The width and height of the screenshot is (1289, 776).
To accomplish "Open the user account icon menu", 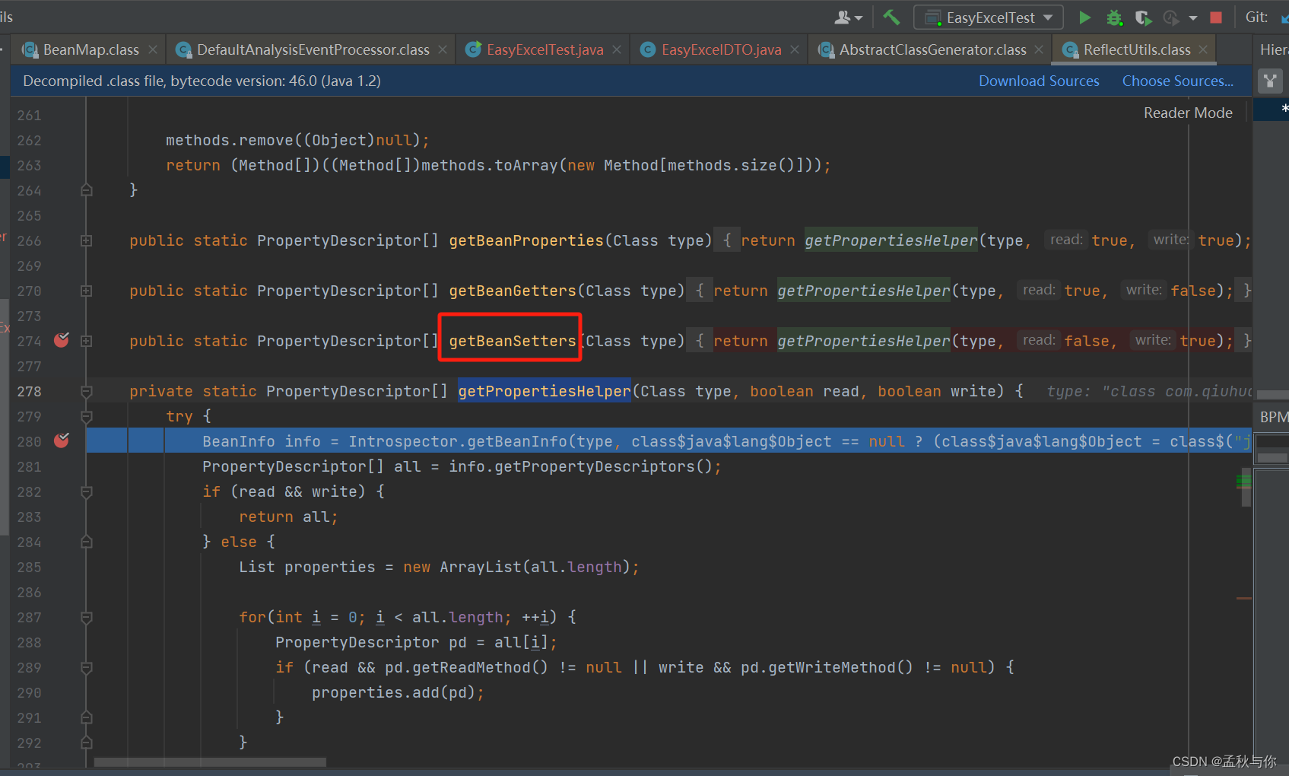I will click(x=848, y=17).
